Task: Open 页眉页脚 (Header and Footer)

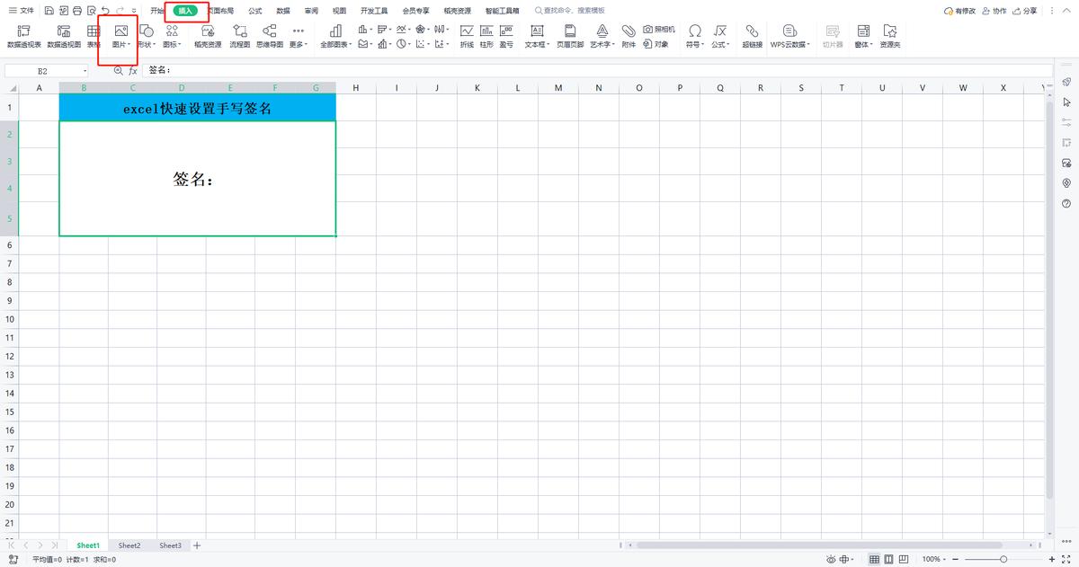Action: pos(570,36)
